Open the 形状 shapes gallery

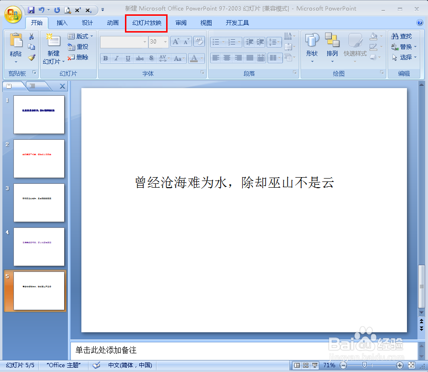click(312, 48)
